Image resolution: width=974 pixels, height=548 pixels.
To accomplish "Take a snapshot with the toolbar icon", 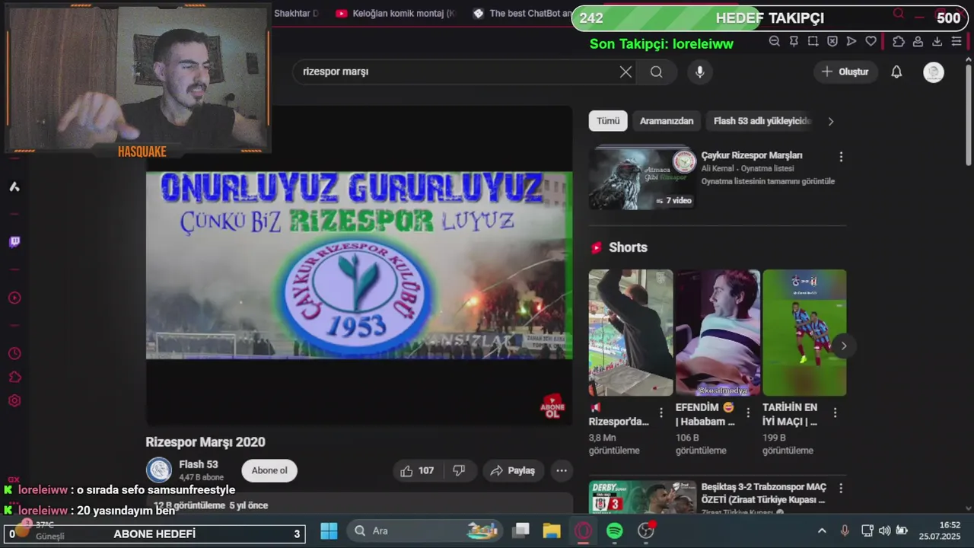I will [x=813, y=41].
